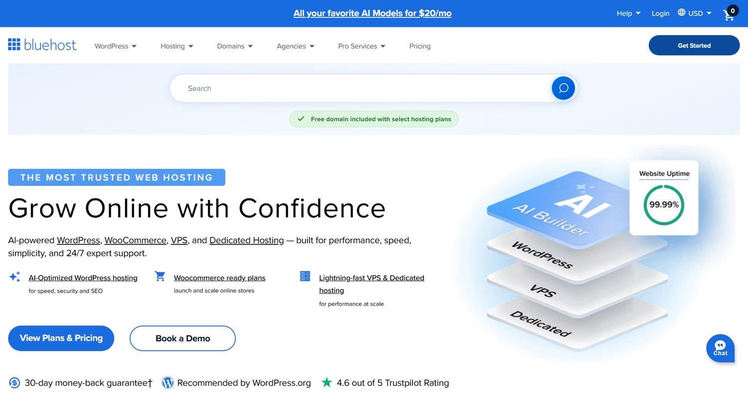The width and height of the screenshot is (748, 404).
Task: Open Woocommerce ready plans link
Action: 219,278
